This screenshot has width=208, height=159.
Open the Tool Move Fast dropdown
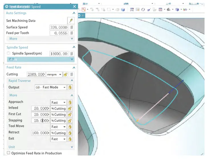point(58,127)
